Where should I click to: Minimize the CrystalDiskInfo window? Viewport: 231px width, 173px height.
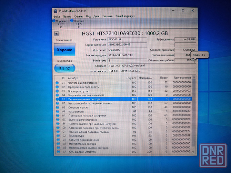(x=173, y=11)
